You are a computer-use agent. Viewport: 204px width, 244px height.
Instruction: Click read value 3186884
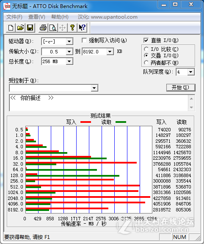tap(182, 175)
